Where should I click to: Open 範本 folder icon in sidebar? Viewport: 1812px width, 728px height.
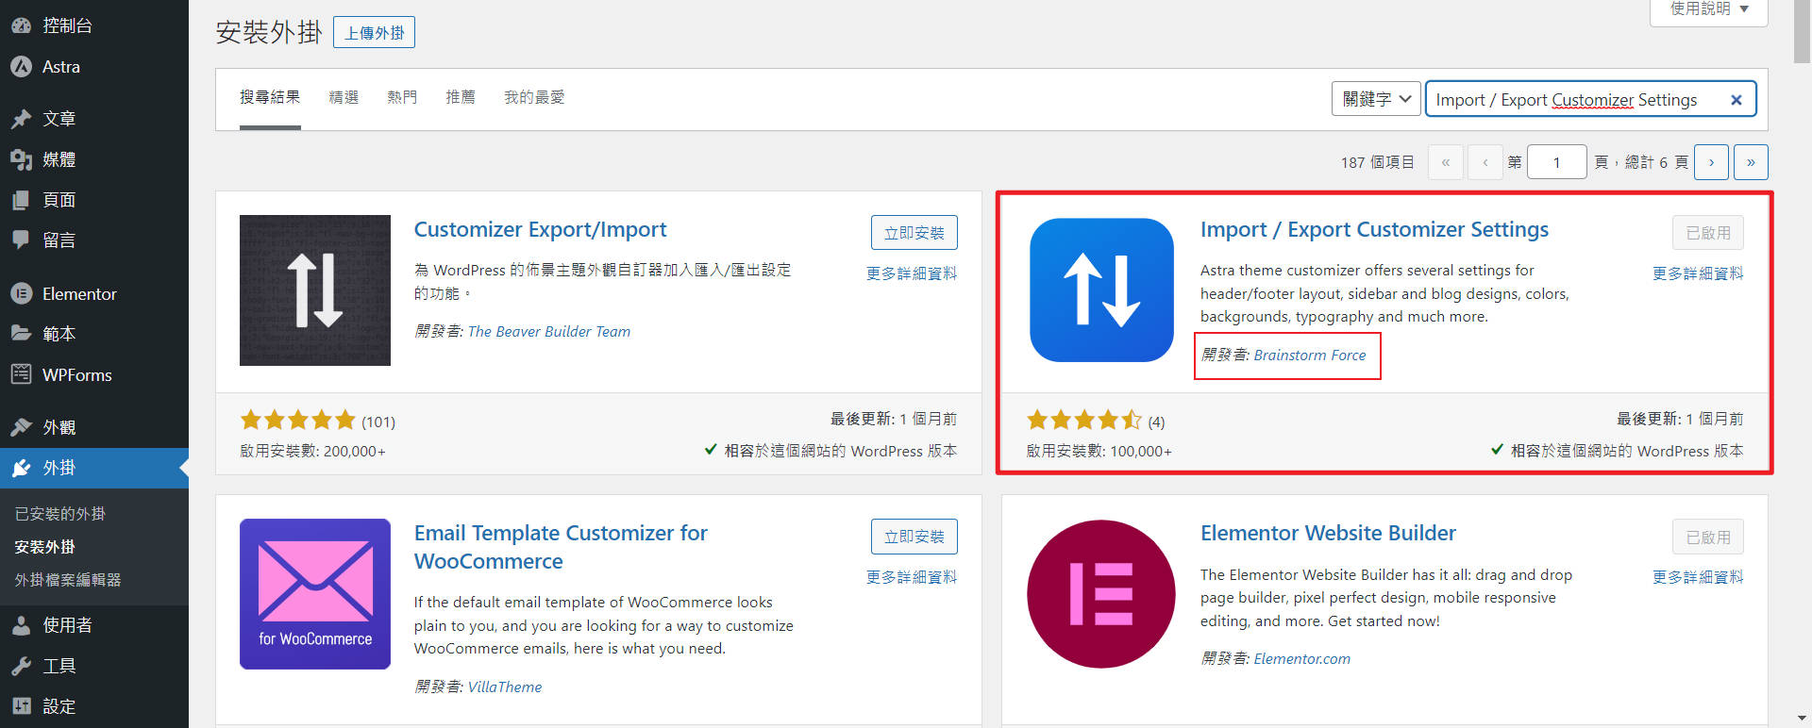click(21, 334)
